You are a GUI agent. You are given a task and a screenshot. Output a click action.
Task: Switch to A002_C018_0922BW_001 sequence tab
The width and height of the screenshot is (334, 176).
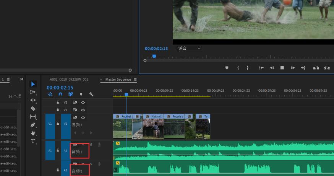(x=69, y=79)
